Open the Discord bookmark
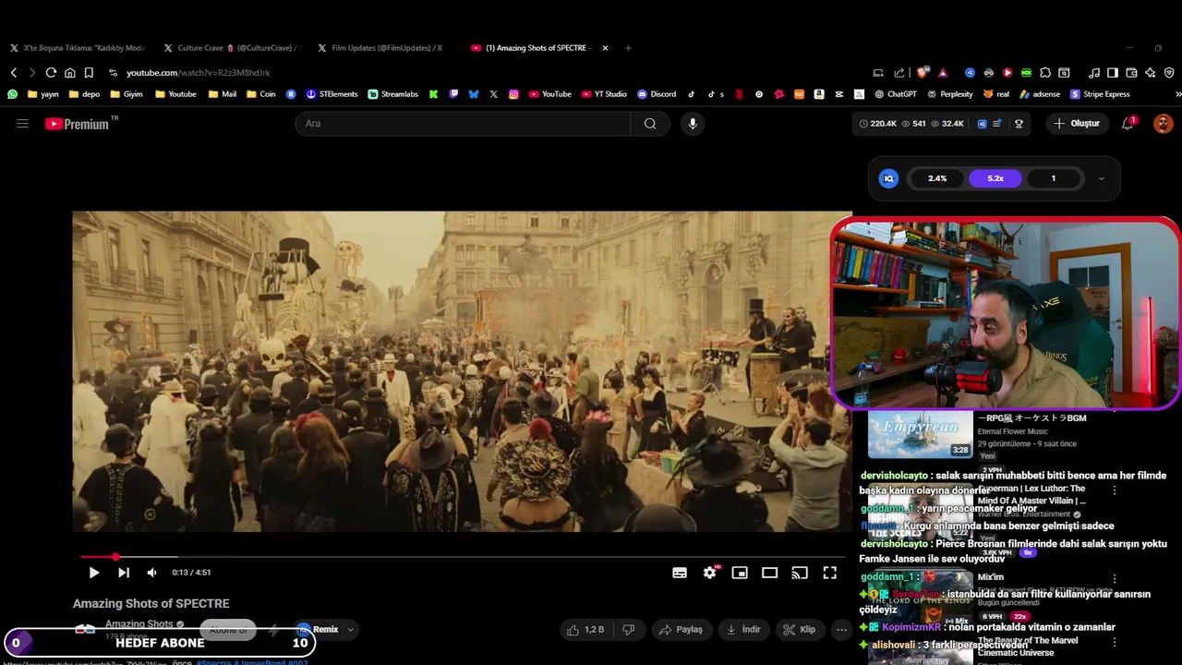This screenshot has width=1182, height=665. [657, 94]
